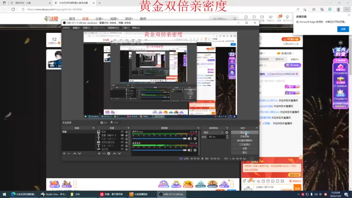Switch to first Edge tab 我的关注

(30, 3)
